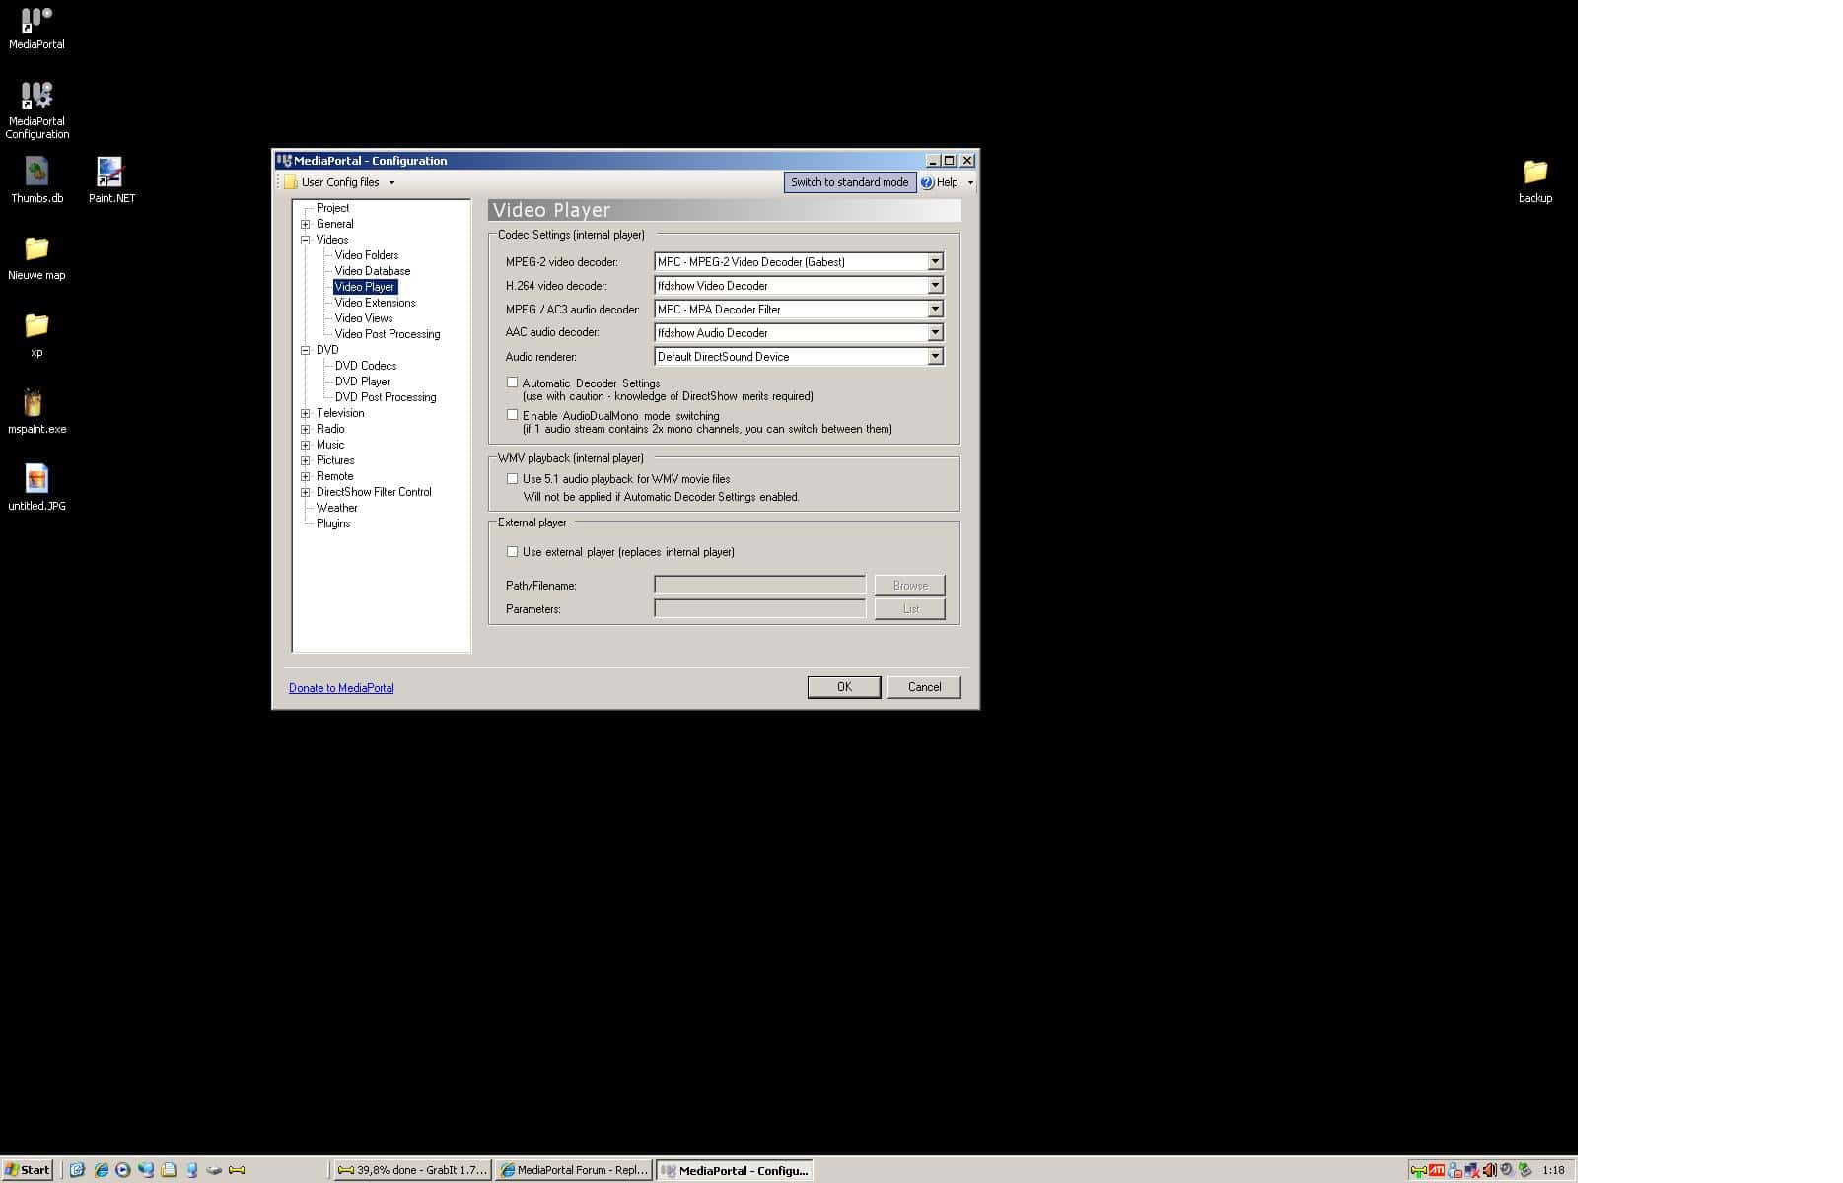Select the backup folder on desktop
The image size is (1843, 1183).
pyautogui.click(x=1535, y=180)
